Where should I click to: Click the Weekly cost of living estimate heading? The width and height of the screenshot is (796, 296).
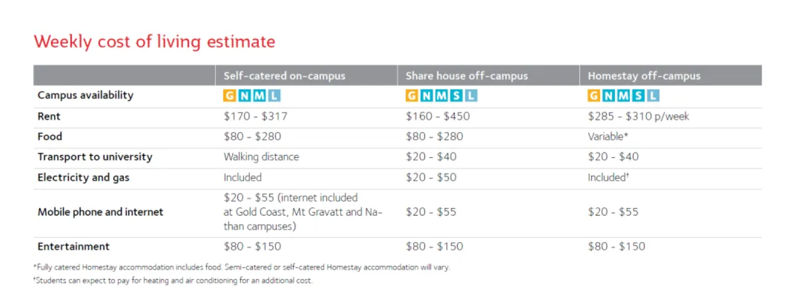point(154,42)
